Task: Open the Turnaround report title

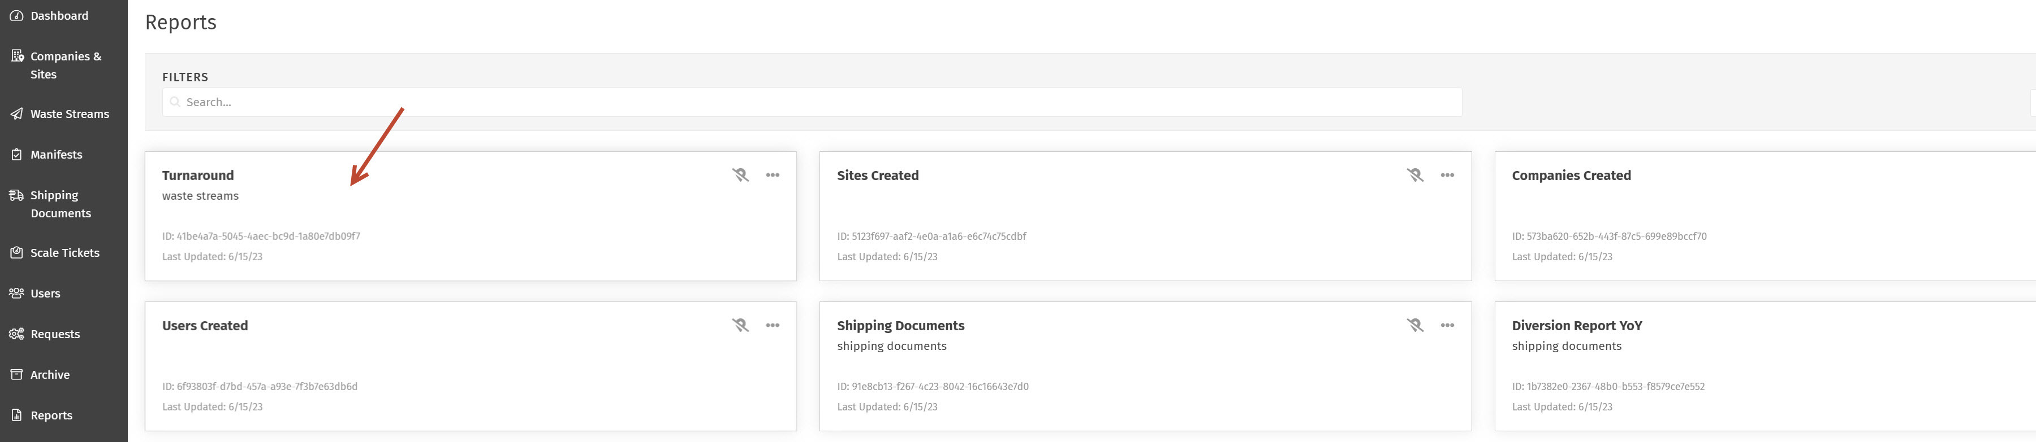Action: tap(197, 175)
